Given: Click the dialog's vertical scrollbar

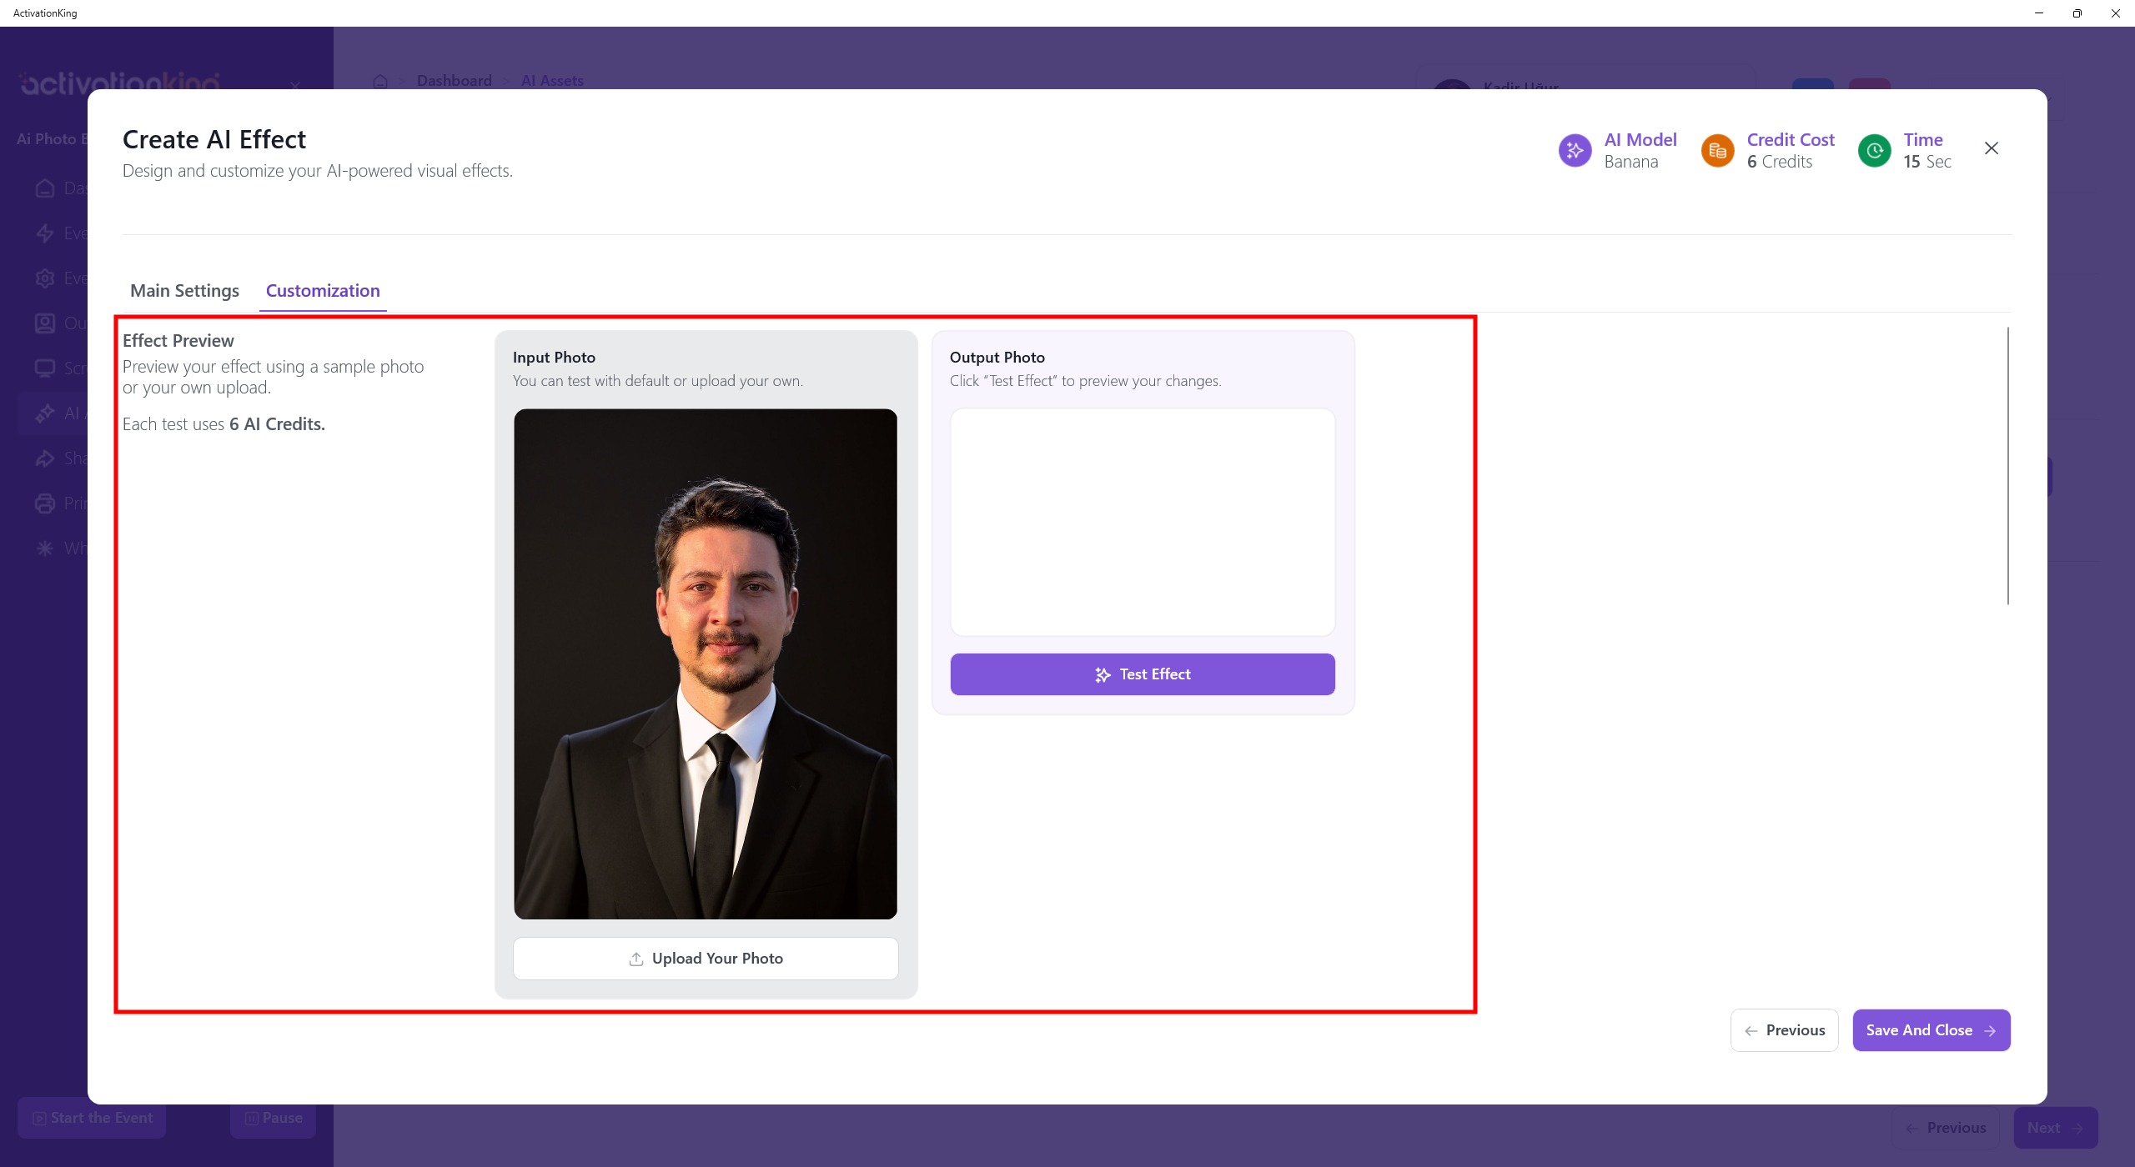Looking at the screenshot, I should pos(2007,465).
